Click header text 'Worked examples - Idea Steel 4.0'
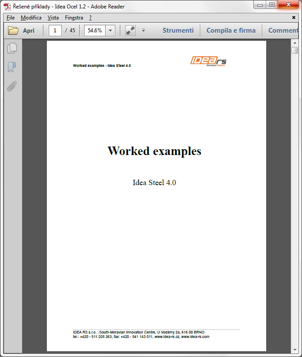This screenshot has width=302, height=357. click(x=102, y=66)
